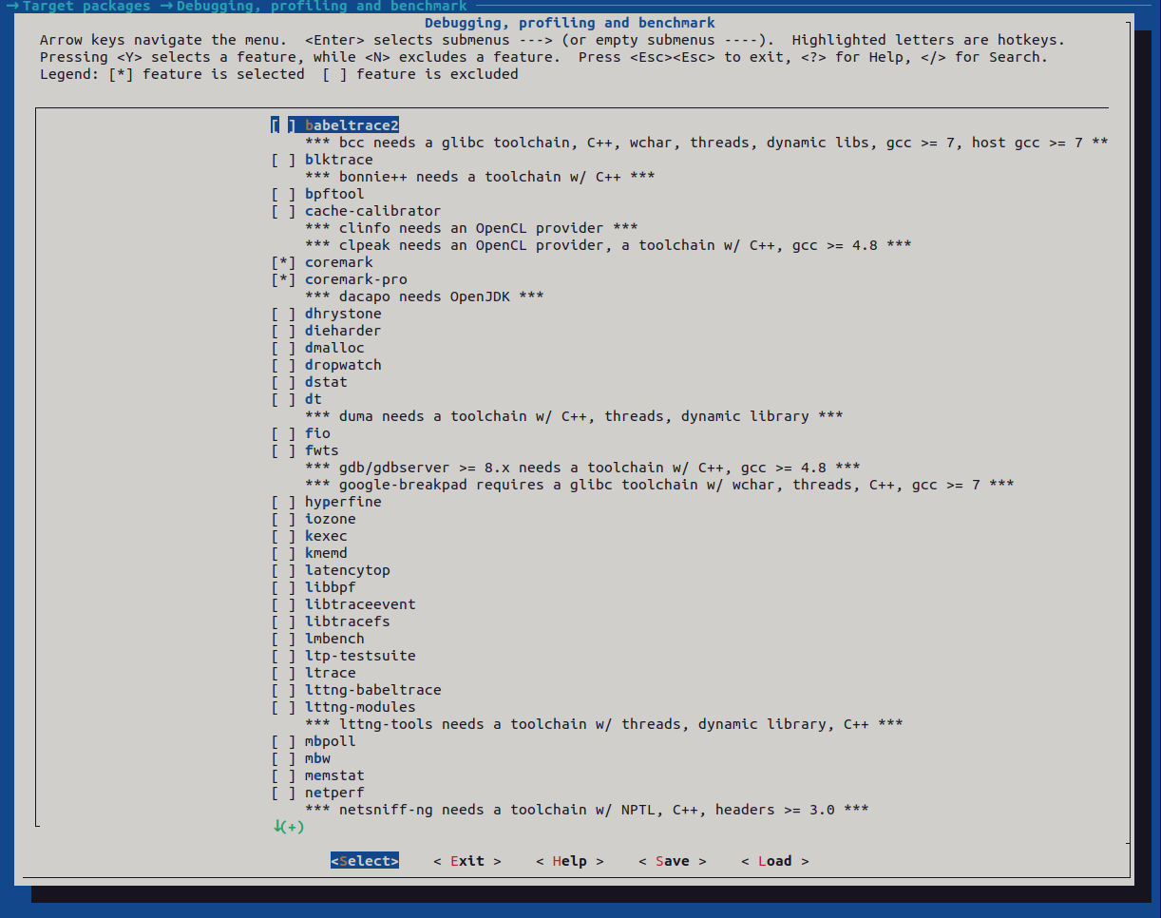1161x918 pixels.
Task: Click the clpeak needs OpenCL comment
Action: (x=608, y=245)
